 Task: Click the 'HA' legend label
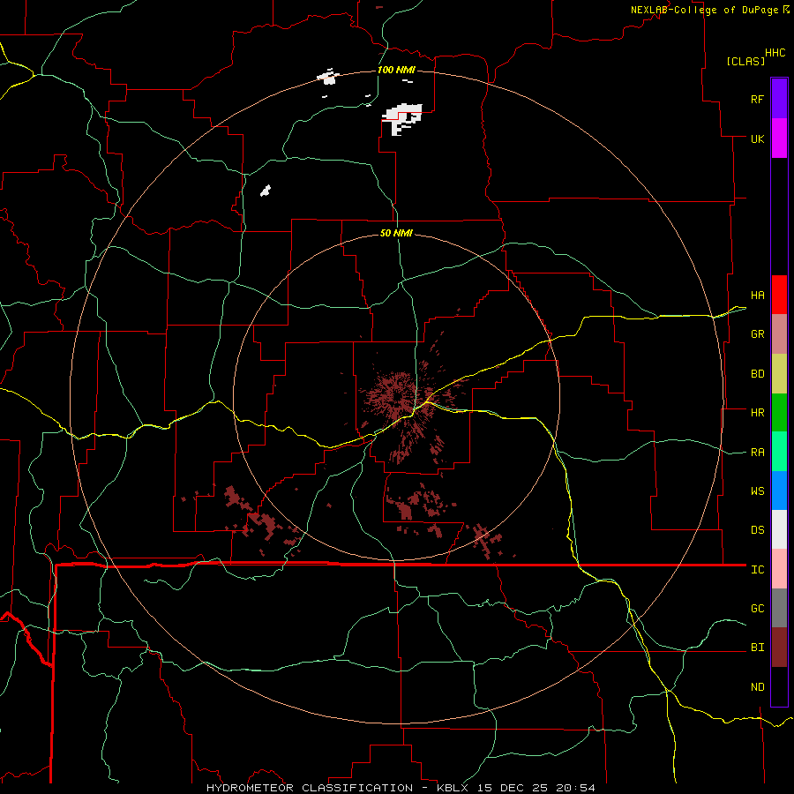point(757,296)
